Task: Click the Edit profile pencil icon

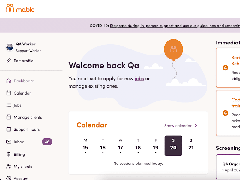Action: pyautogui.click(x=9, y=61)
